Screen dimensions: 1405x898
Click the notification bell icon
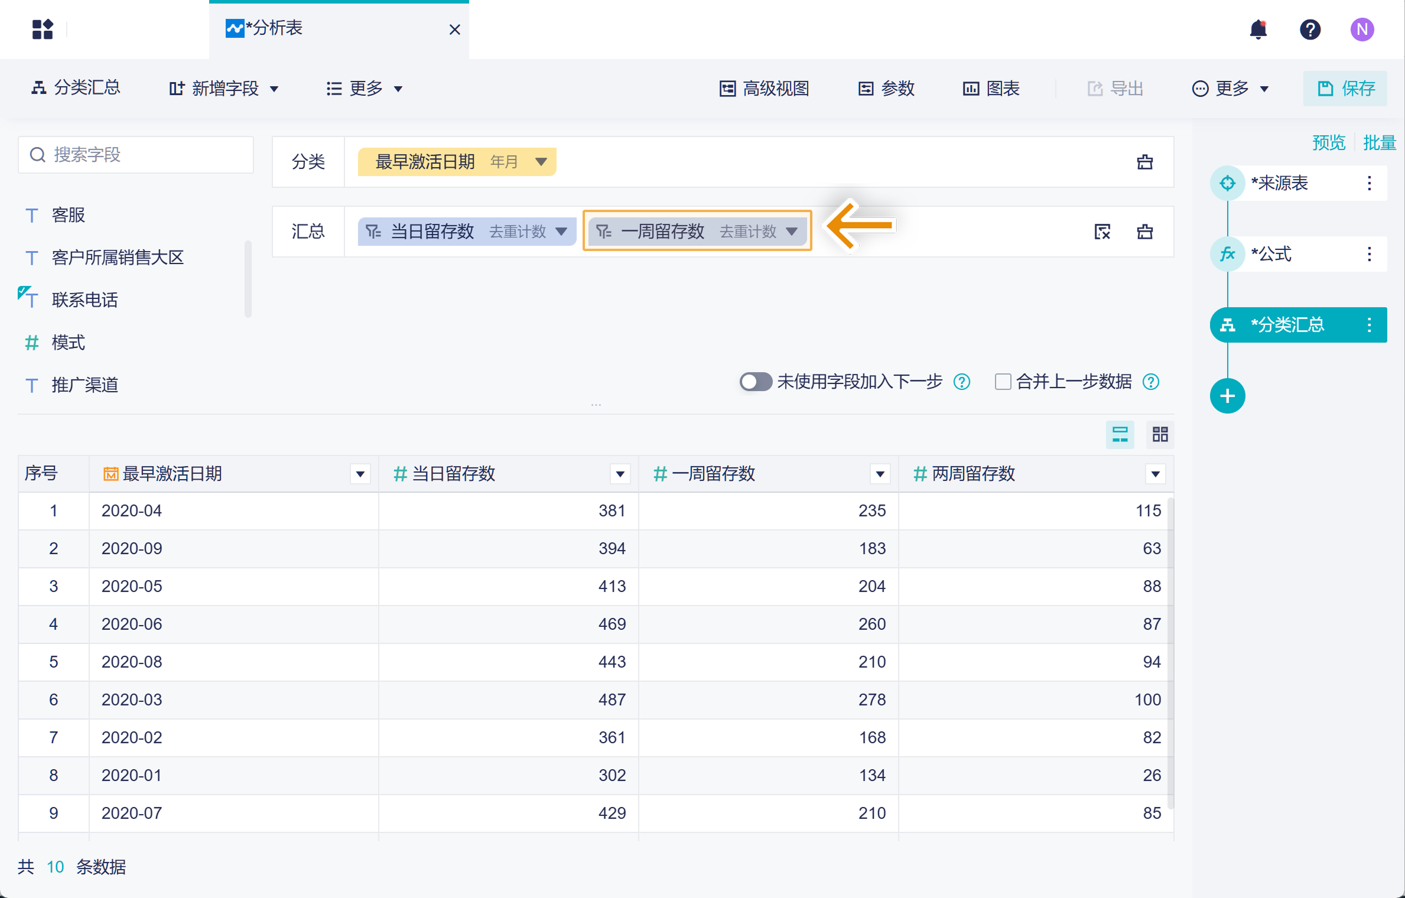click(1258, 30)
